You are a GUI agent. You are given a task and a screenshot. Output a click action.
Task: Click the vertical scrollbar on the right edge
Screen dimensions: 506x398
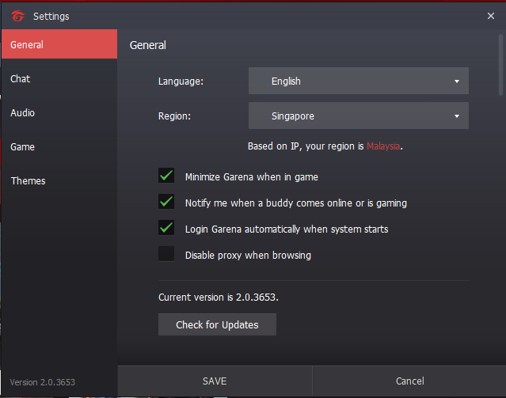click(x=500, y=63)
